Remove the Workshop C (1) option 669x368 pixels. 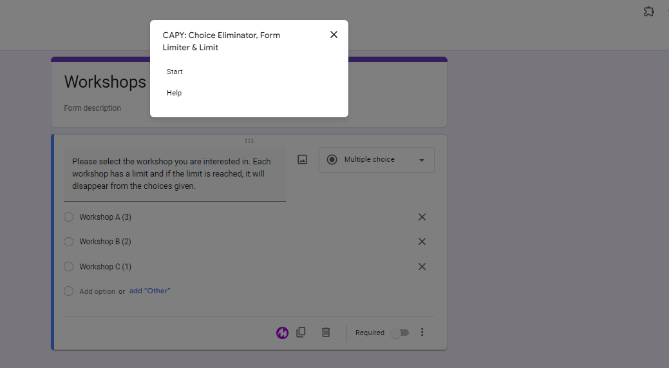(x=422, y=267)
